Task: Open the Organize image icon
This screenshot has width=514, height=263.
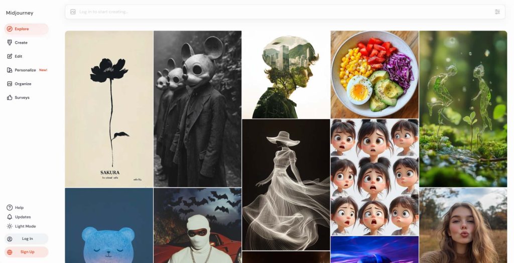Action: pos(10,84)
